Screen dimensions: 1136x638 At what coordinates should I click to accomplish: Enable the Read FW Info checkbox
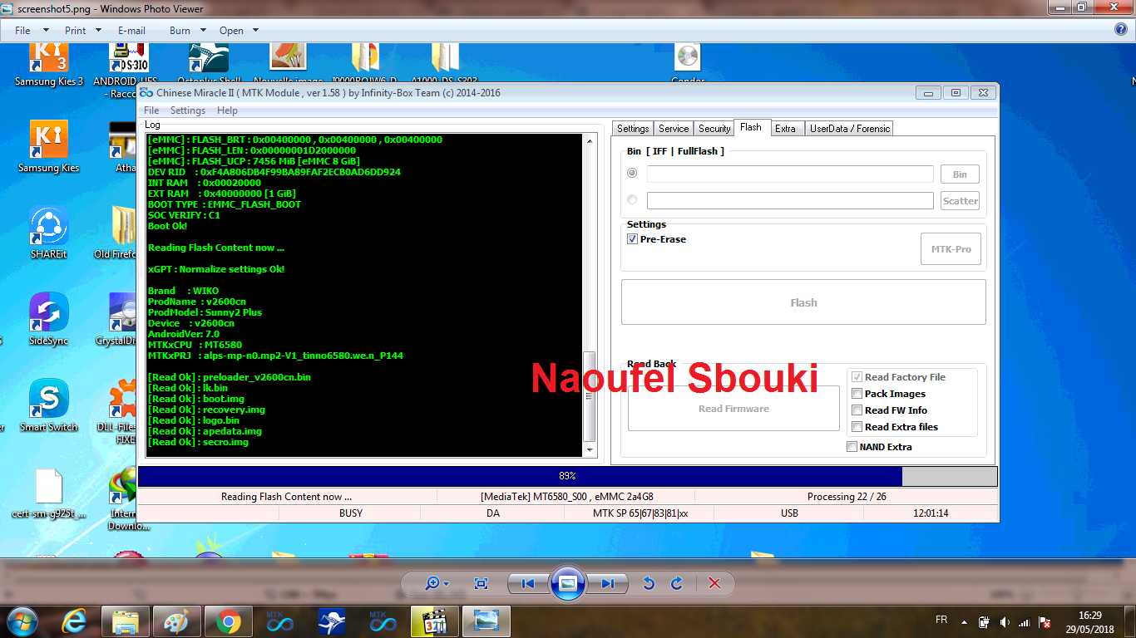point(857,410)
